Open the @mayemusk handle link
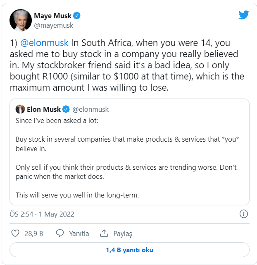The width and height of the screenshot is (257, 265). click(53, 25)
